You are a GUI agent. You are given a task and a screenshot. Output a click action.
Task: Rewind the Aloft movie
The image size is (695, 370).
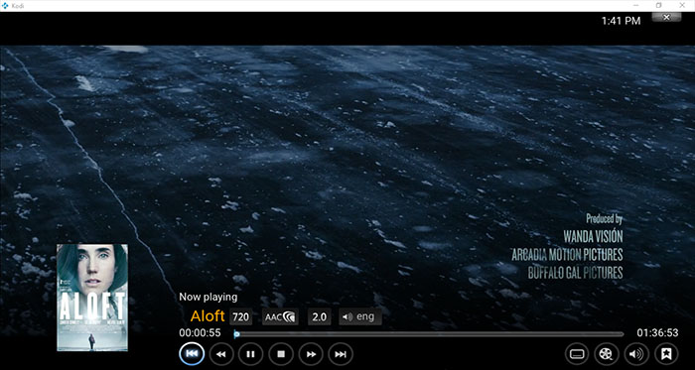(220, 354)
